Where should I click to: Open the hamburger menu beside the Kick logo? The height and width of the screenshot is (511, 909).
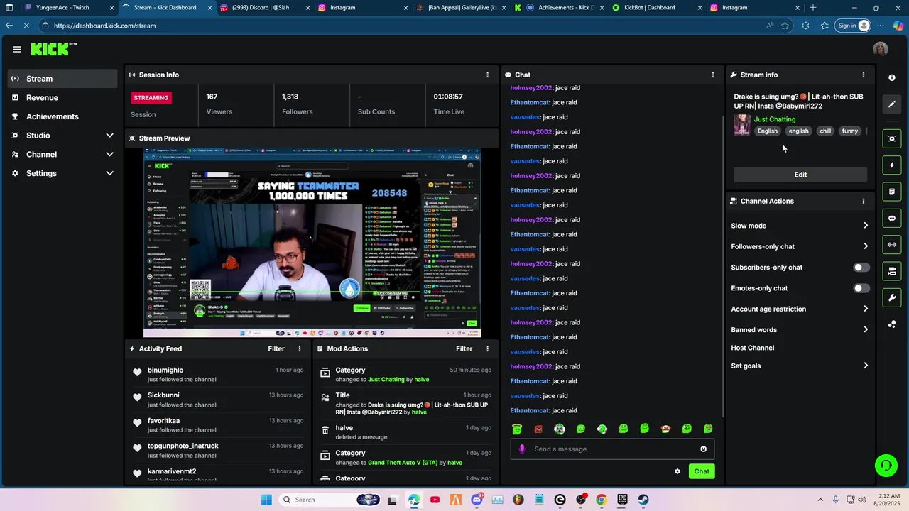click(x=16, y=49)
